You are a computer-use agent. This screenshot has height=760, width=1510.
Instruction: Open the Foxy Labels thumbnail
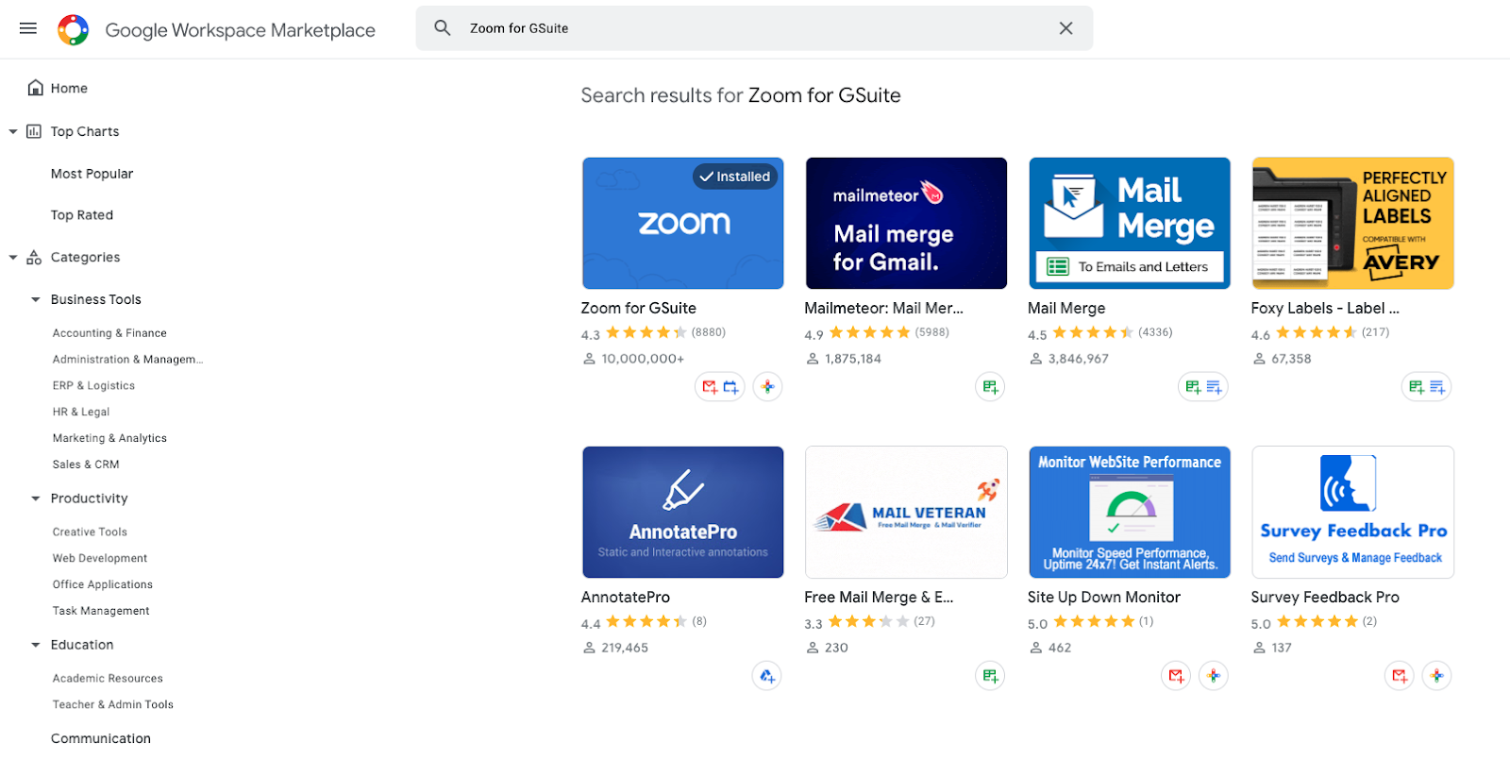pos(1352,223)
